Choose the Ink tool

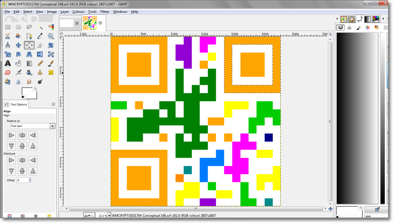coord(29,72)
